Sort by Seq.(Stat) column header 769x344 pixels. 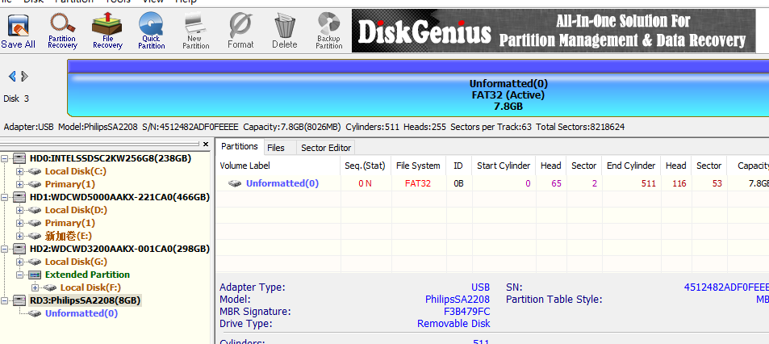[x=366, y=166]
